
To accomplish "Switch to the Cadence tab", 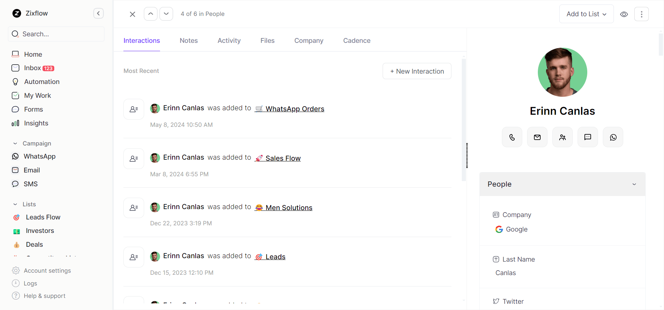I will coord(357,41).
